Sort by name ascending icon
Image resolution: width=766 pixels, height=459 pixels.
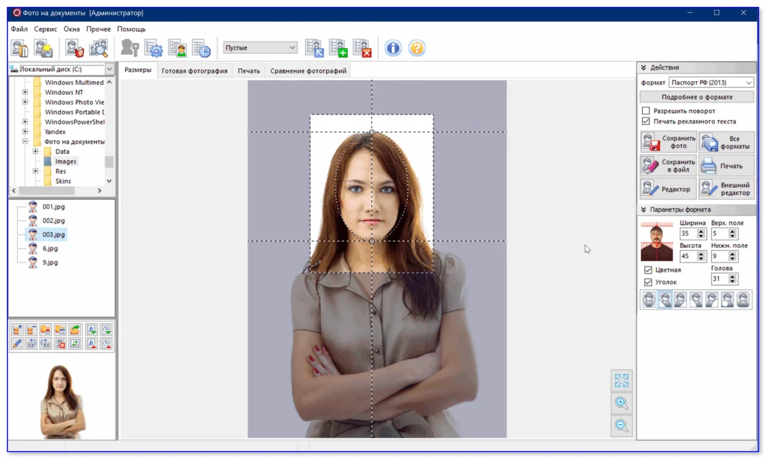(x=92, y=330)
